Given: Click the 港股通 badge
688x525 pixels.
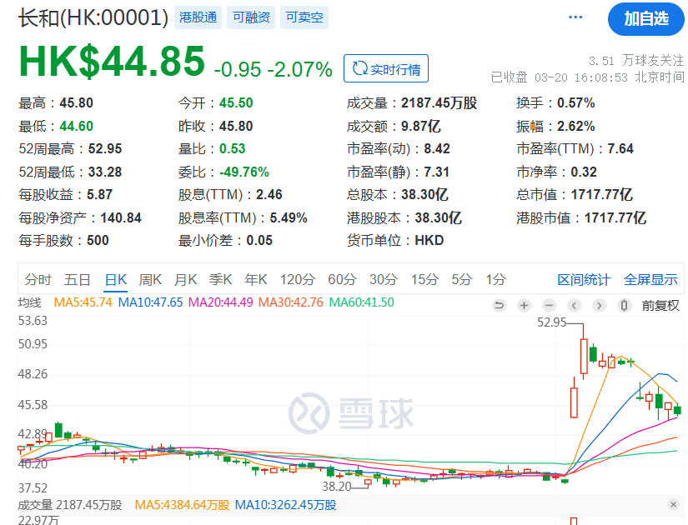Looking at the screenshot, I should tap(198, 16).
